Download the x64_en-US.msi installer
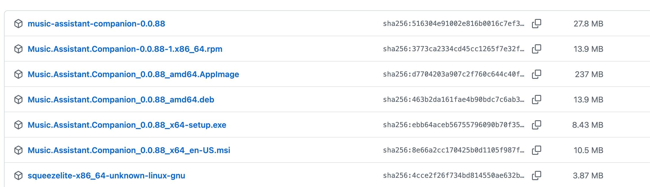The width and height of the screenshot is (650, 187). tap(129, 150)
